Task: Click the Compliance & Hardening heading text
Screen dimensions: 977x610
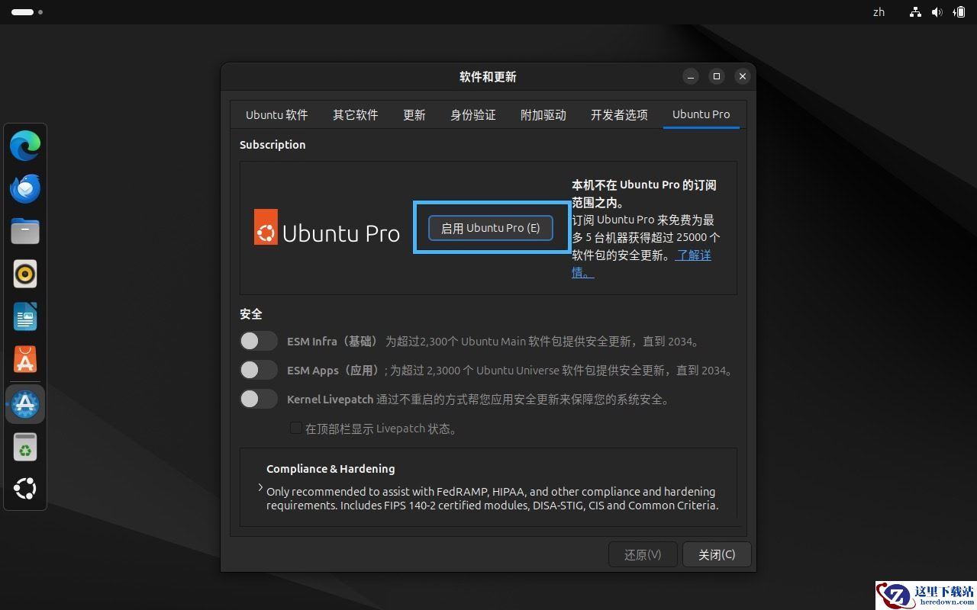Action: pyautogui.click(x=331, y=469)
